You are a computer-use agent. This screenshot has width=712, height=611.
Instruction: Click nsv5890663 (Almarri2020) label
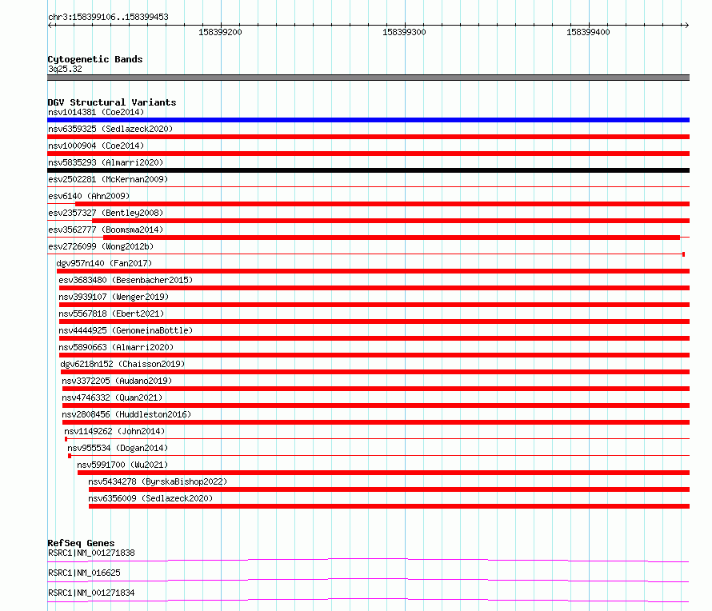tap(116, 347)
